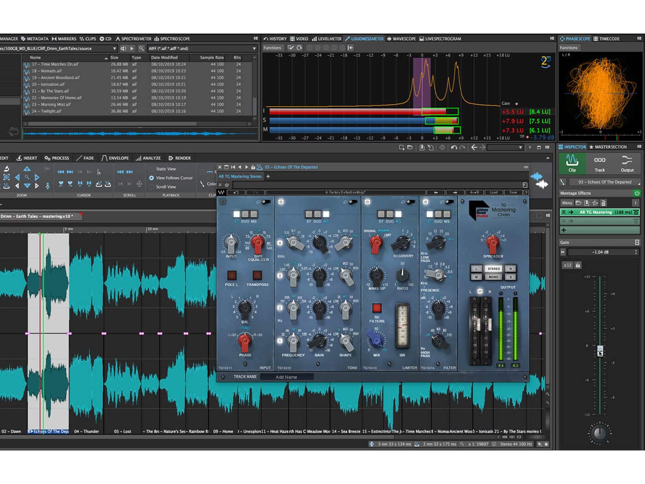This screenshot has height=484, width=645.
Task: Click the search magnifier in file browser bar
Action: coord(141,48)
